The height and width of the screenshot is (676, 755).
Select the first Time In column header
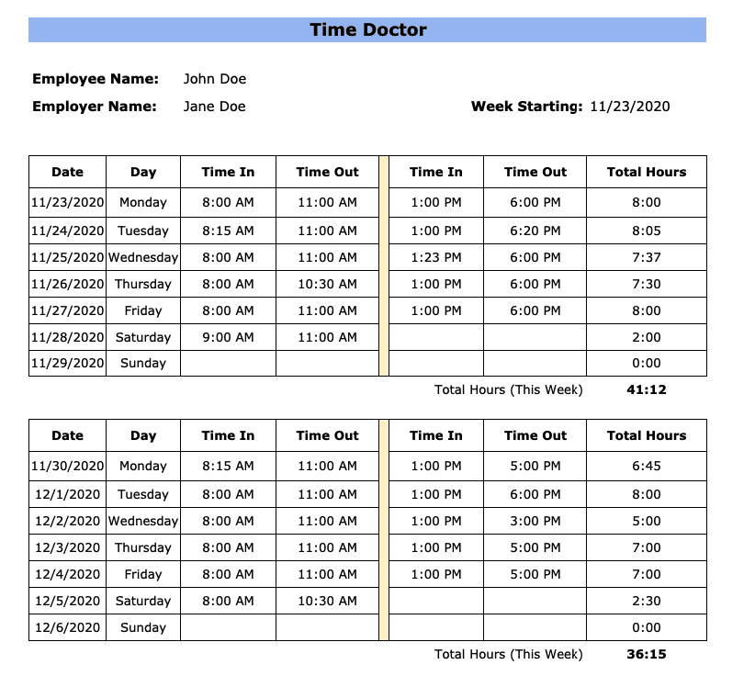tap(228, 172)
